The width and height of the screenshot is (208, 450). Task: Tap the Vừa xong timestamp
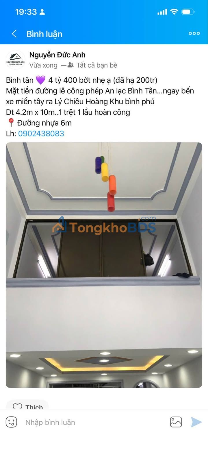[x=43, y=65]
